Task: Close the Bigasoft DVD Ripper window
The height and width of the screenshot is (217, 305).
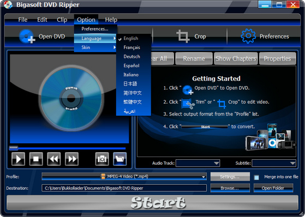Action: (293, 4)
